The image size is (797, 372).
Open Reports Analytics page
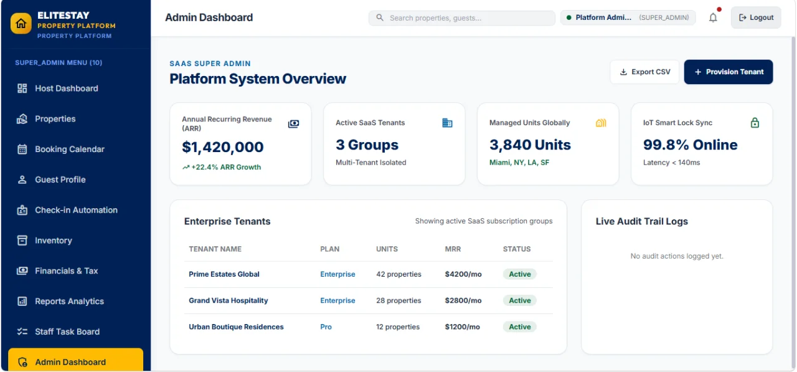75,302
